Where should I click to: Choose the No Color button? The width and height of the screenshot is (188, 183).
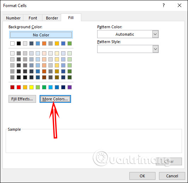(x=41, y=35)
